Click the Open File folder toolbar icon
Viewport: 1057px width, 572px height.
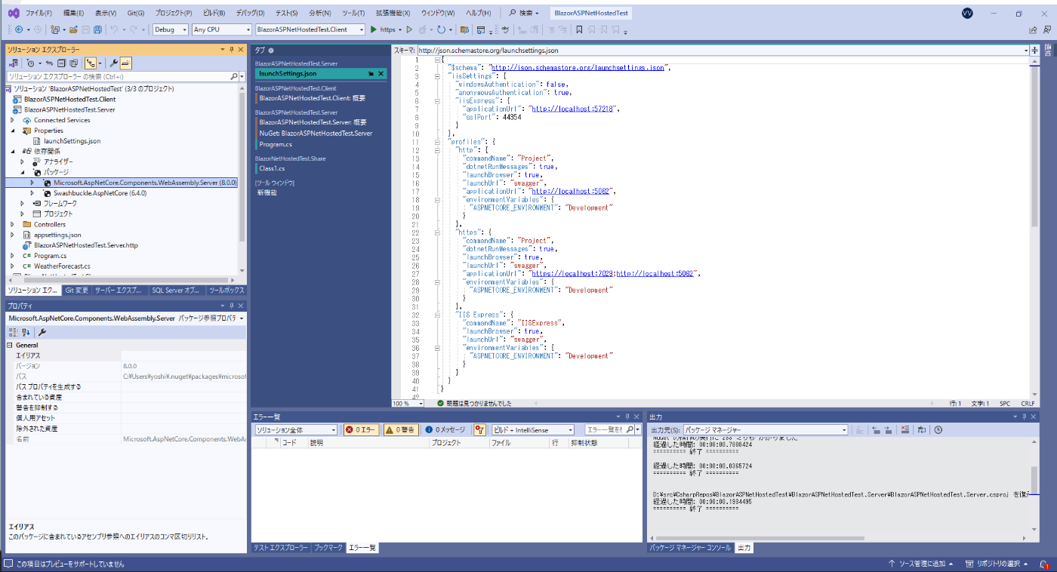[73, 29]
